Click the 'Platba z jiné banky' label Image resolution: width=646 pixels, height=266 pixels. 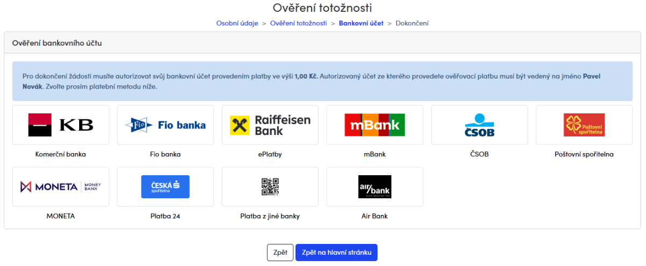tap(270, 216)
